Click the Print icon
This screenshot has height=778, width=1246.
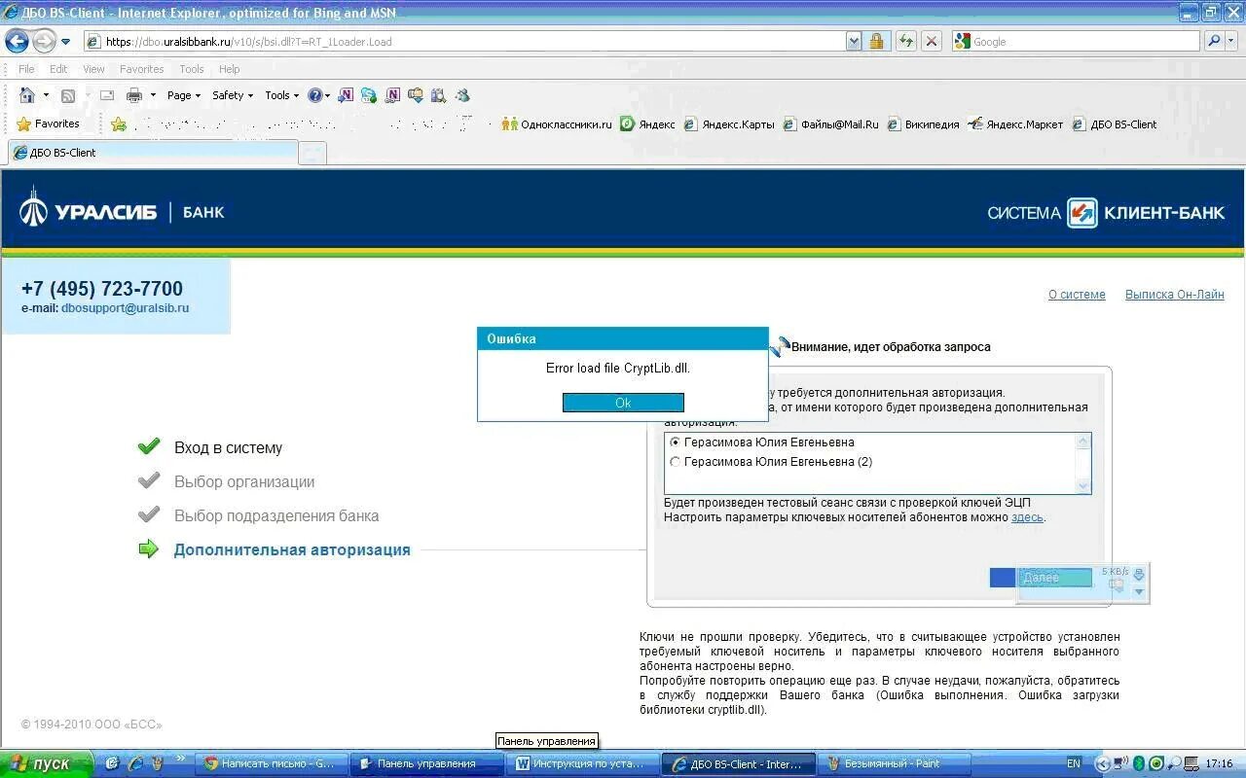(134, 95)
